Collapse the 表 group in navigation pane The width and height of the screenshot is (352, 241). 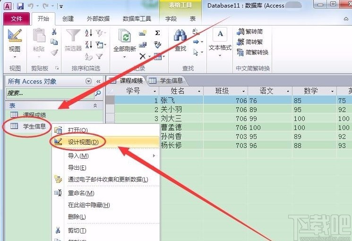click(x=95, y=105)
